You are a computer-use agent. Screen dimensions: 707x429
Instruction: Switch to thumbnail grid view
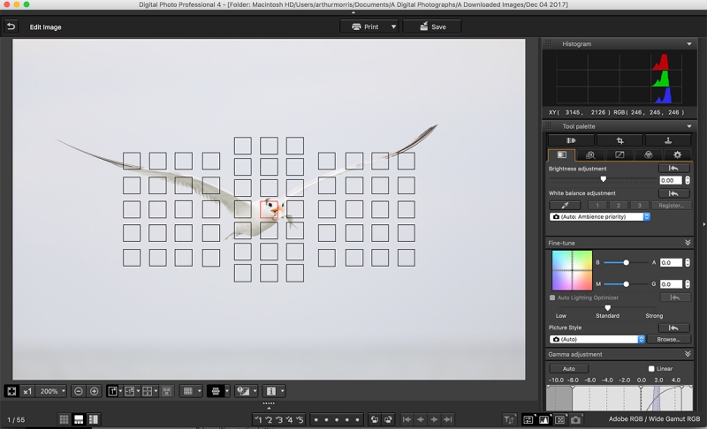64,419
